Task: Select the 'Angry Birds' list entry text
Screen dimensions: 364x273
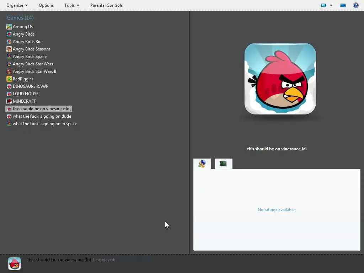Action: pos(24,34)
